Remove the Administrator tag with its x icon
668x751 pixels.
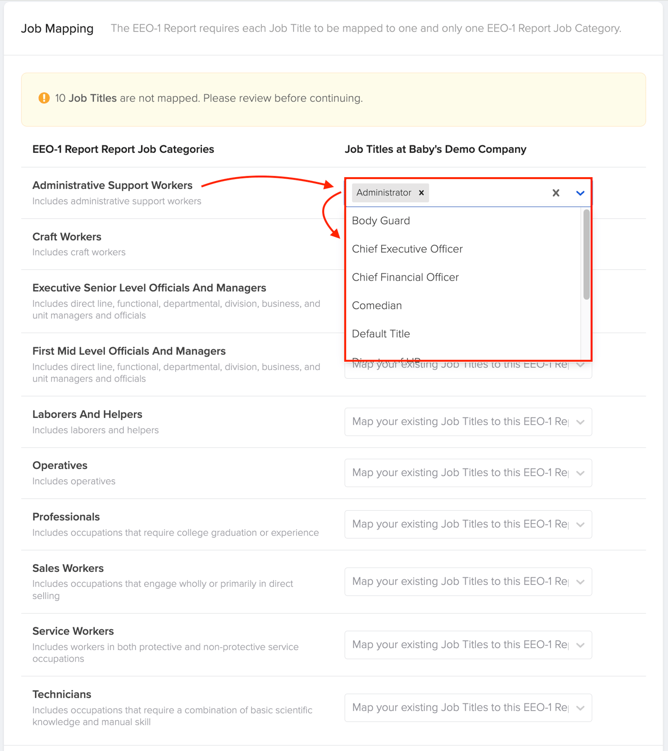click(x=420, y=193)
